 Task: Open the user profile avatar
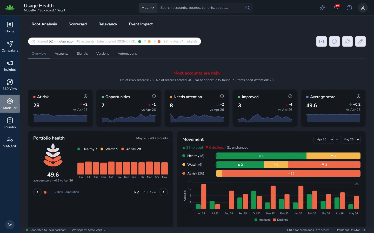363,8
